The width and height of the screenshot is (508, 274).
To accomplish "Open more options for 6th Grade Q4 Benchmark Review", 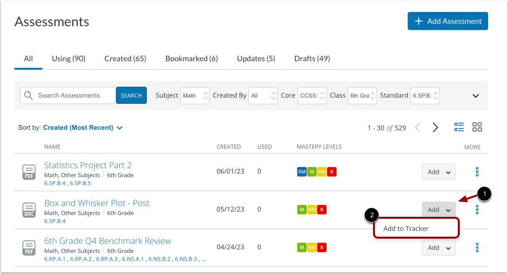I will pyautogui.click(x=477, y=248).
